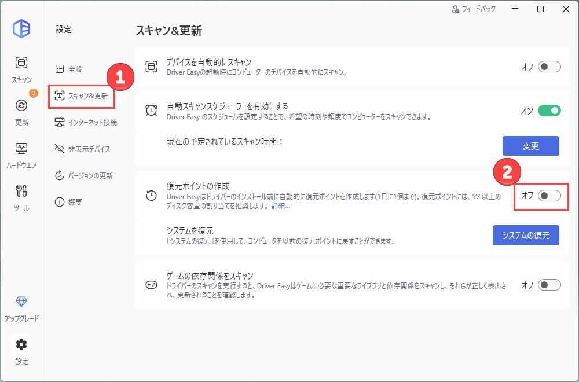The width and height of the screenshot is (579, 382).
Task: Click the 復元ポイントの作成 row title
Action: pyautogui.click(x=198, y=186)
